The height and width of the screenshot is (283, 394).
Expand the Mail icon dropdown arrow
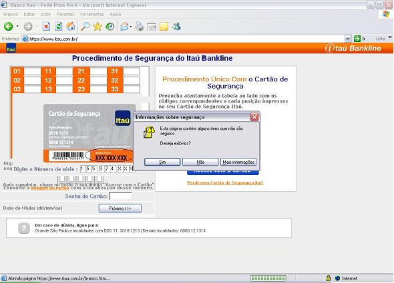click(131, 27)
